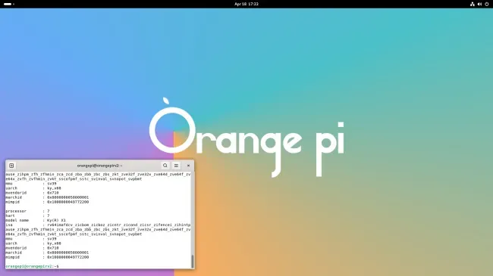Open the terminal search tool
493x276 pixels.
pyautogui.click(x=165, y=166)
